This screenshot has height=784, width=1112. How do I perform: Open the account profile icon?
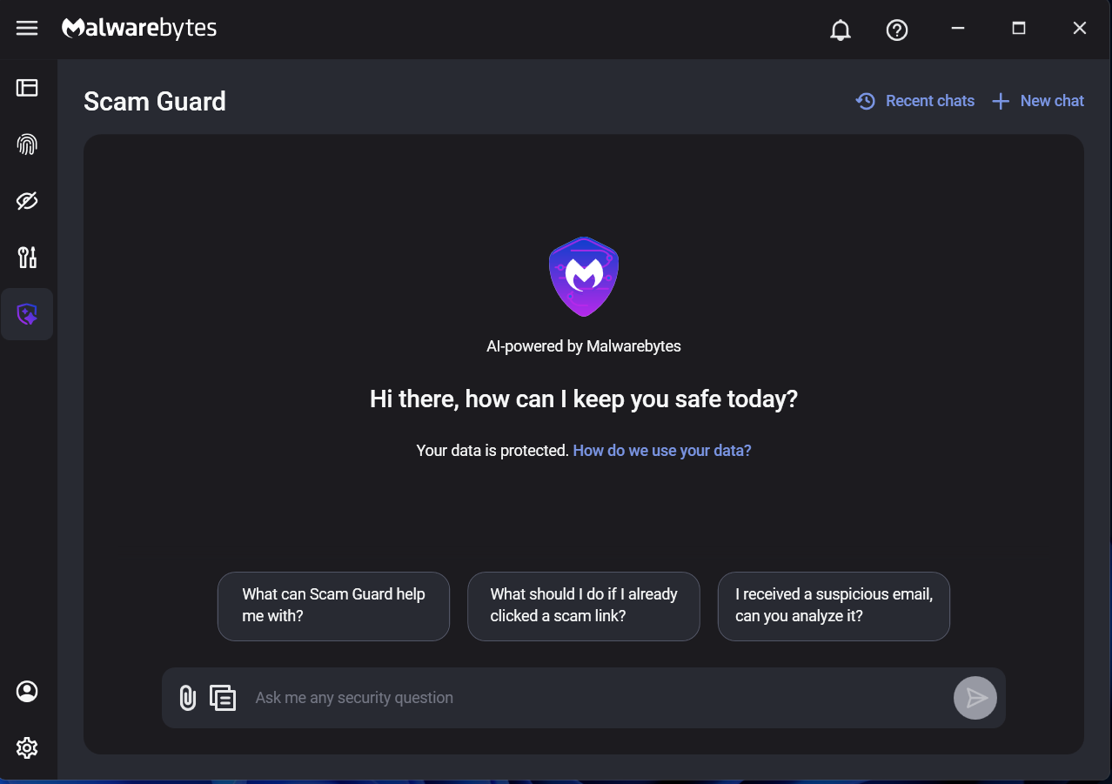(27, 691)
